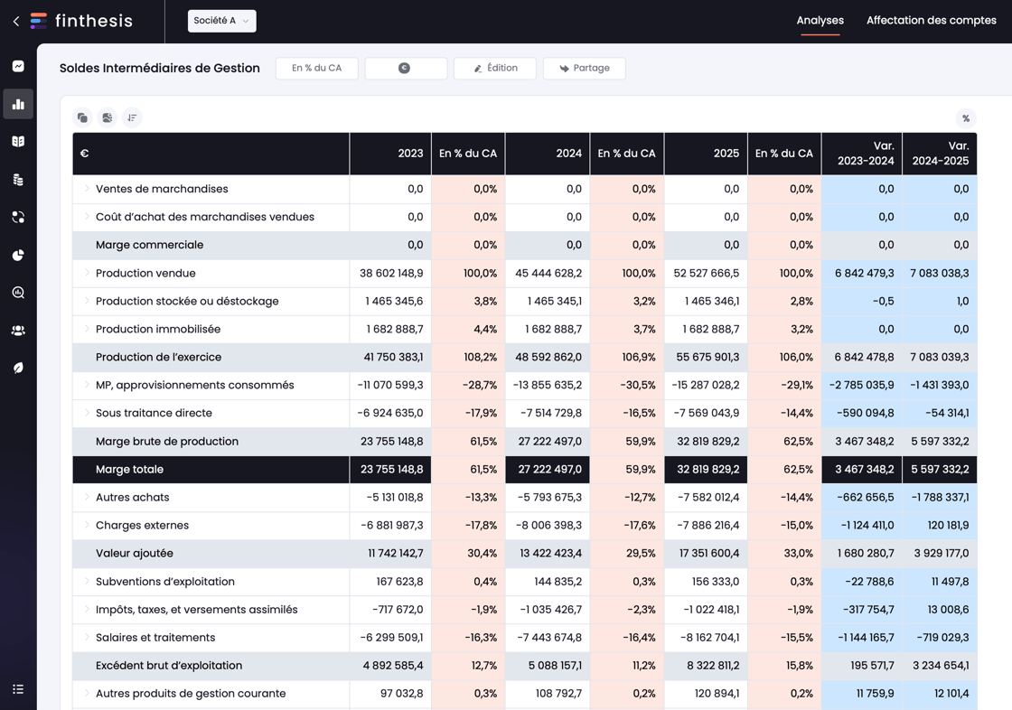
Task: Click the value 38 602 148,9
Action: tap(391, 273)
